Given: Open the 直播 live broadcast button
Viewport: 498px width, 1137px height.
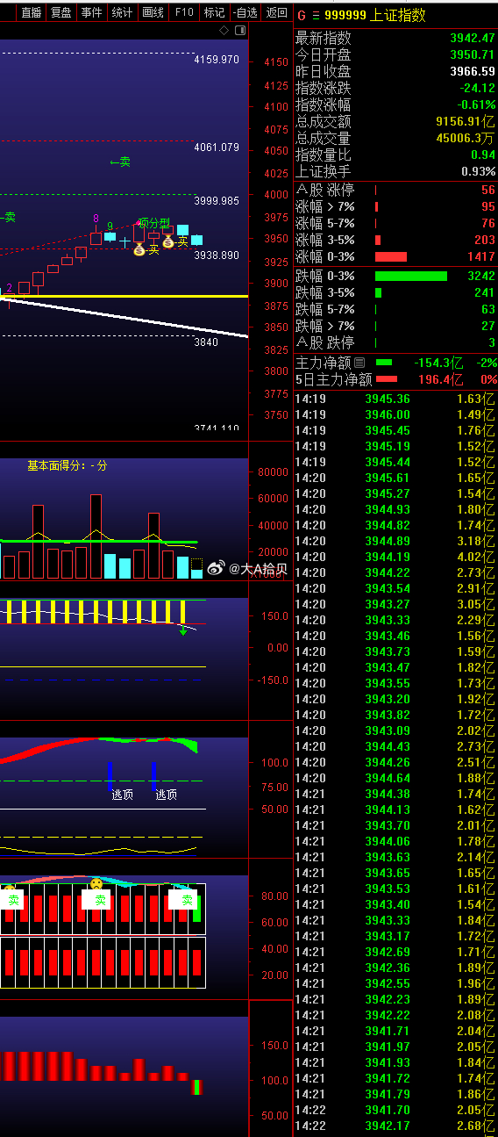Looking at the screenshot, I should [x=32, y=12].
